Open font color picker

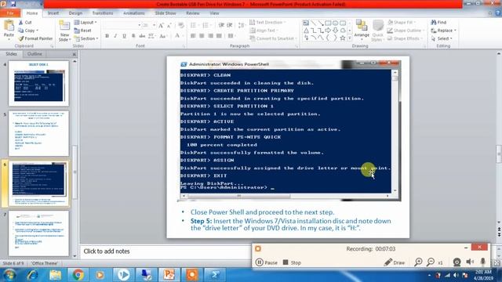tap(177, 36)
